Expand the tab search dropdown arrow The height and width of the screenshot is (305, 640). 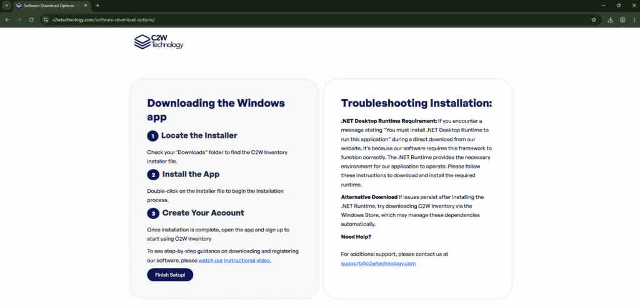pyautogui.click(x=6, y=6)
